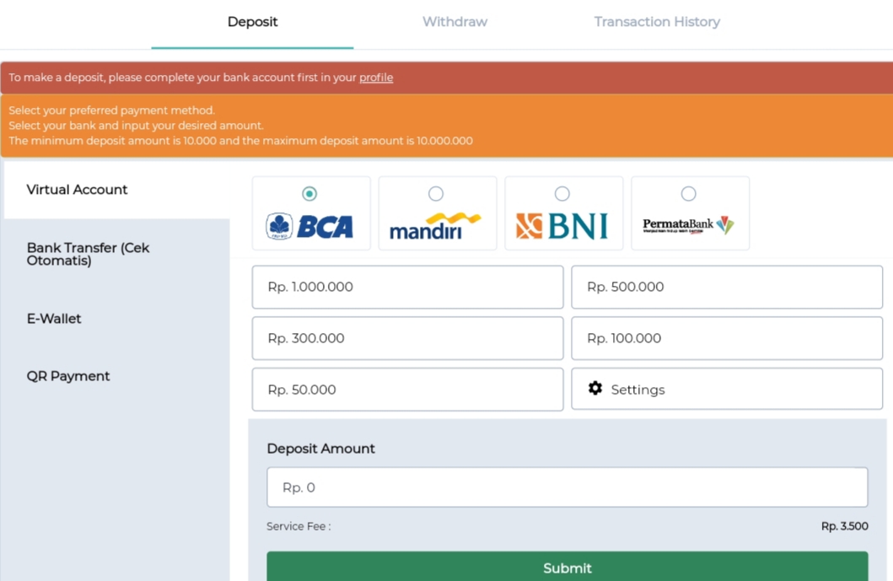Screen dimensions: 893x581
Task: Click the PermataBank logo
Action: [x=689, y=225]
